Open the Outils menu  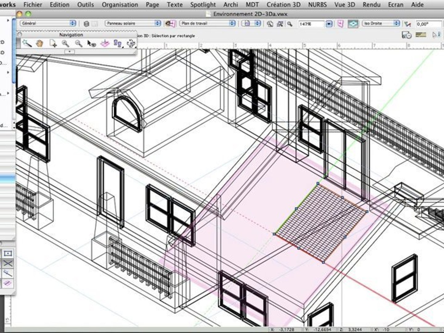[x=86, y=5]
